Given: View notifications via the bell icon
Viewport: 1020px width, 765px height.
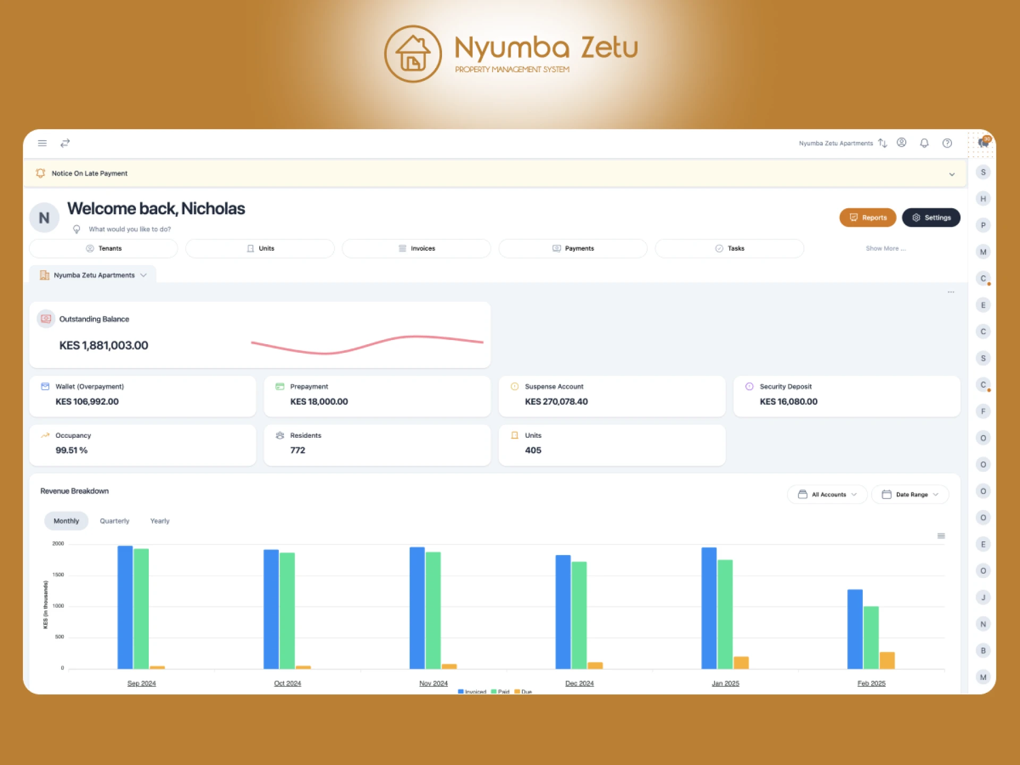Looking at the screenshot, I should pyautogui.click(x=924, y=143).
